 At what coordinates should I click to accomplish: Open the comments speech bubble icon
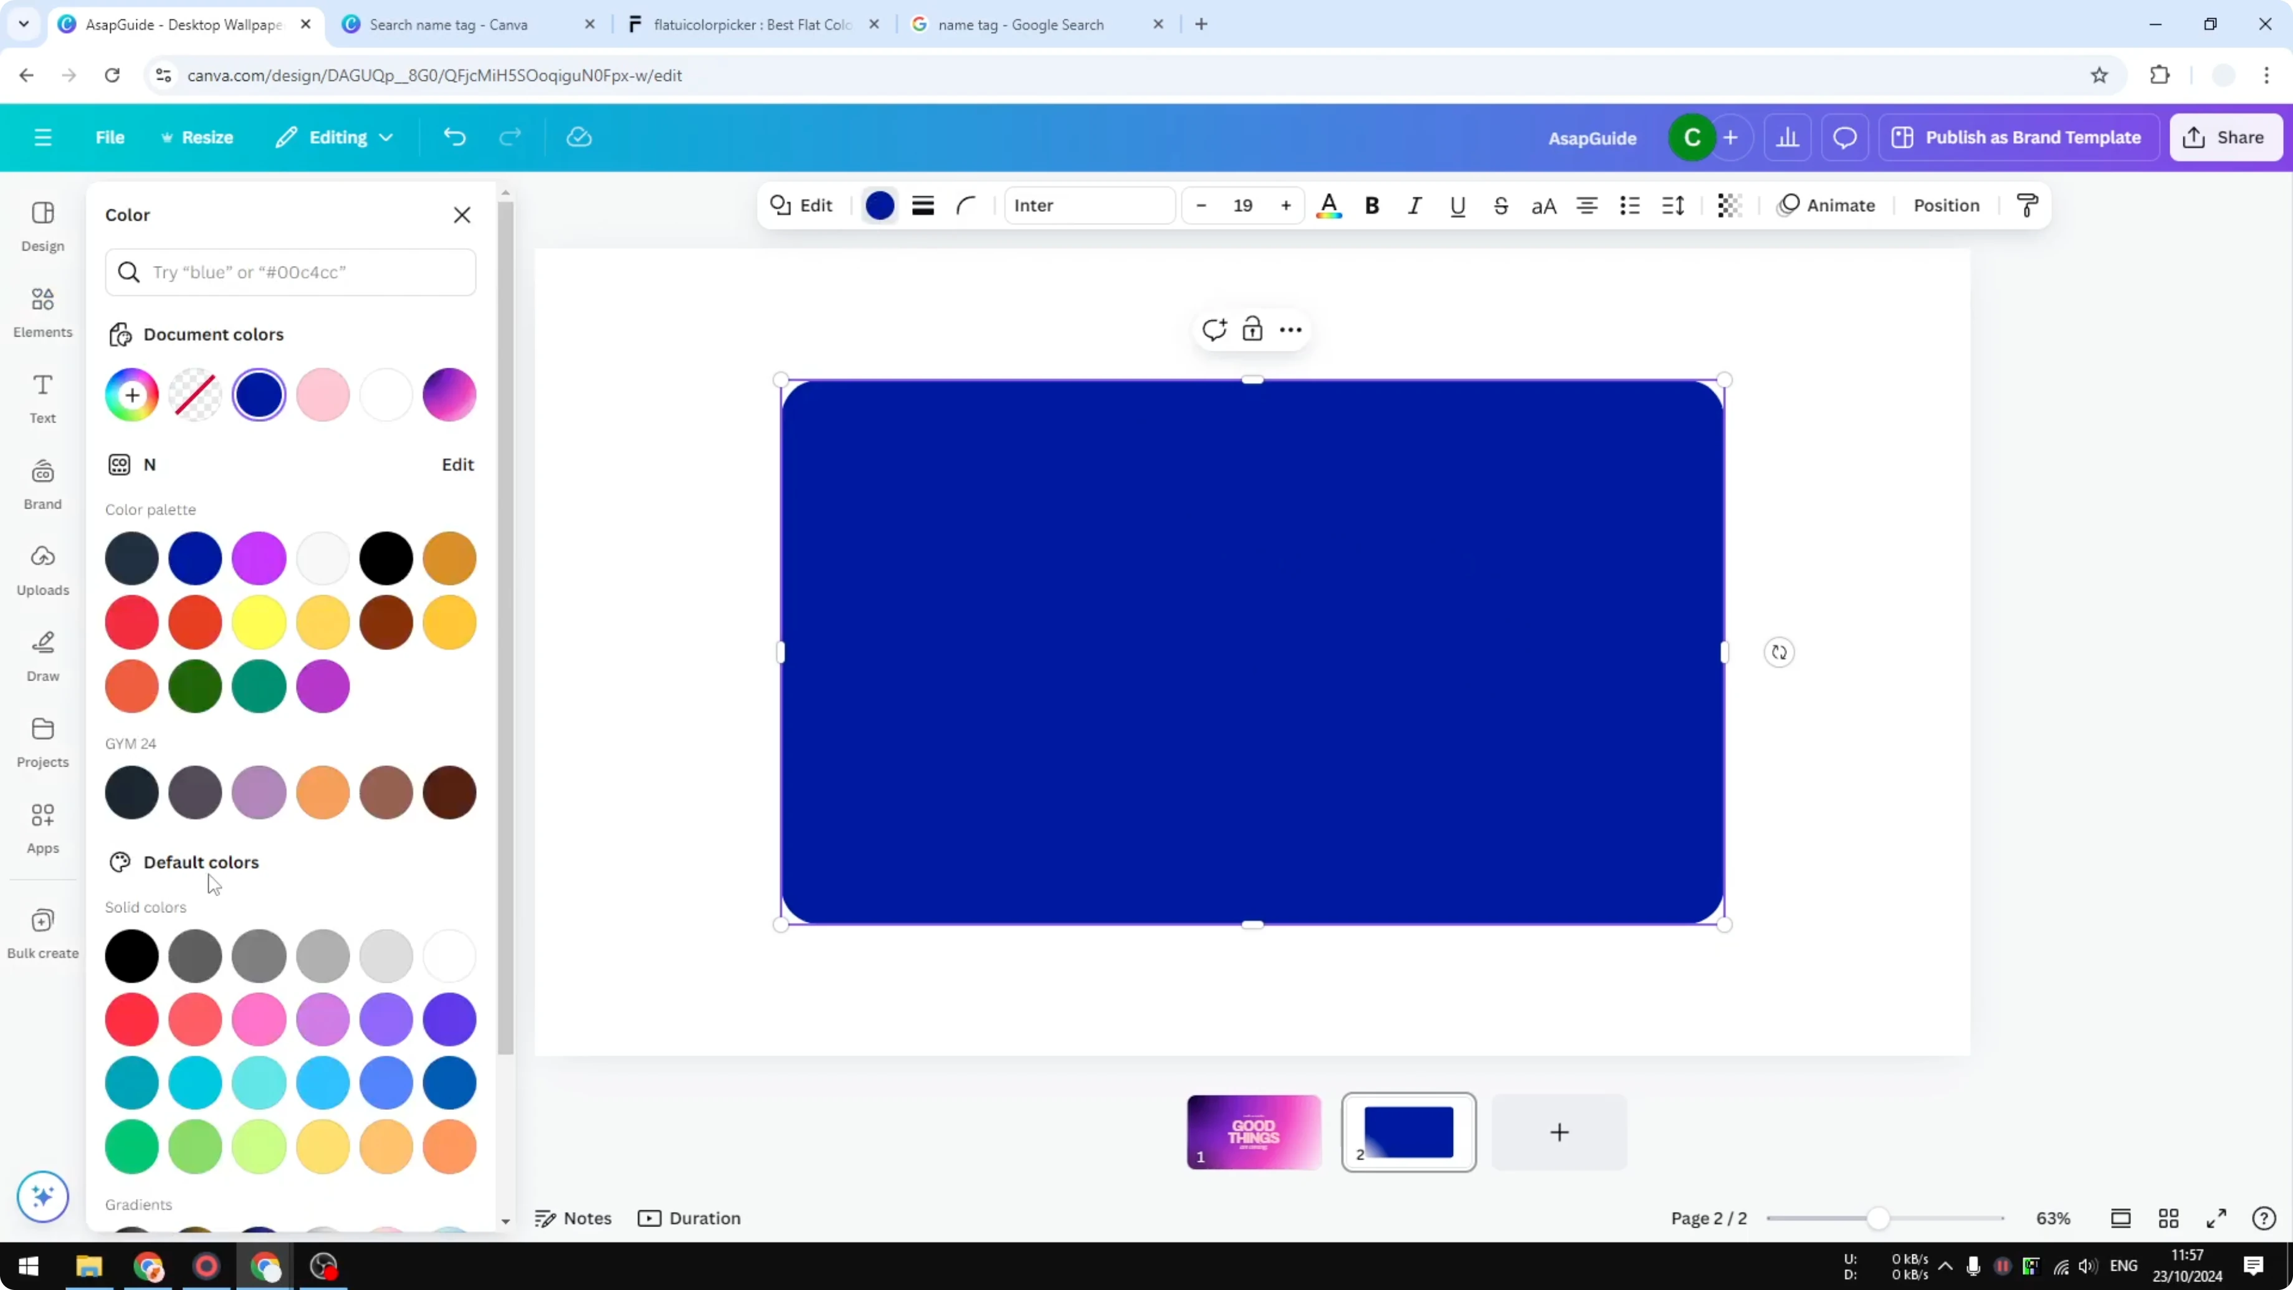click(1844, 137)
